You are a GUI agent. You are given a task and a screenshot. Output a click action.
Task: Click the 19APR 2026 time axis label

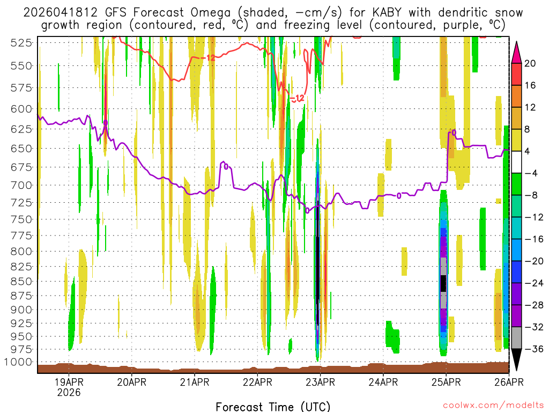click(x=69, y=387)
